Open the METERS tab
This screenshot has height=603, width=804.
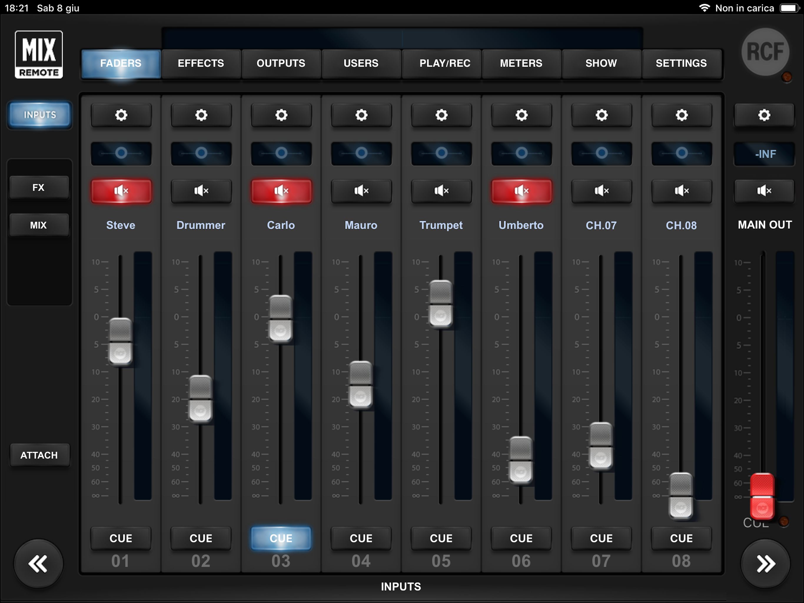click(x=521, y=63)
